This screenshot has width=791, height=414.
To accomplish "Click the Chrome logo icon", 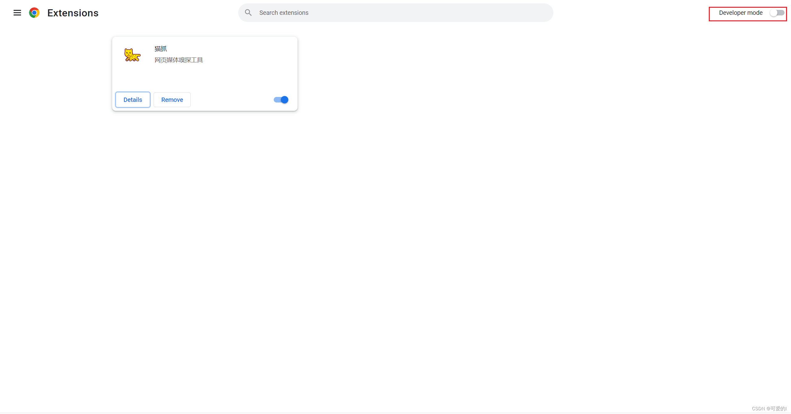I will (x=34, y=13).
